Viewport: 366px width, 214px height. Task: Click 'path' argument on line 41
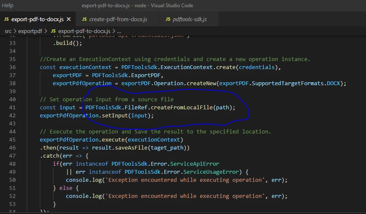point(223,108)
